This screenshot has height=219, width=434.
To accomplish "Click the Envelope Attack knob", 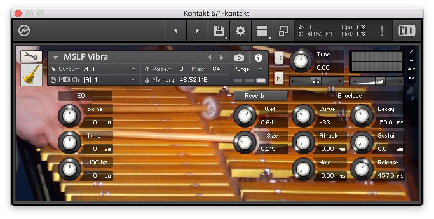I will click(x=303, y=143).
